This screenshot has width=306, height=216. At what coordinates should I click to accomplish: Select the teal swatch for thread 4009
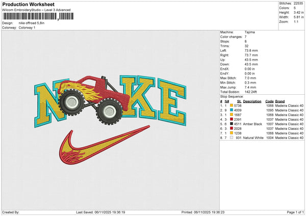[231, 110]
